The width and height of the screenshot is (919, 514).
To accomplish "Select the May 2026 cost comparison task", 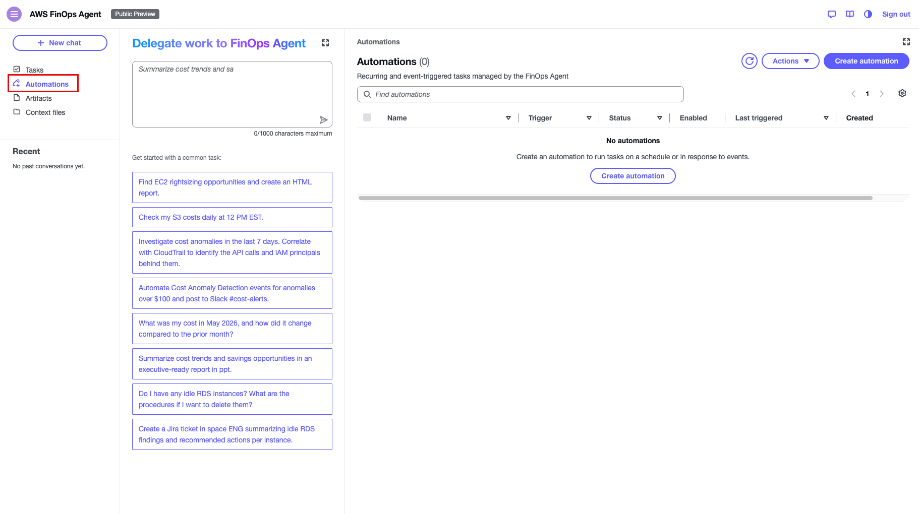I will pos(232,329).
